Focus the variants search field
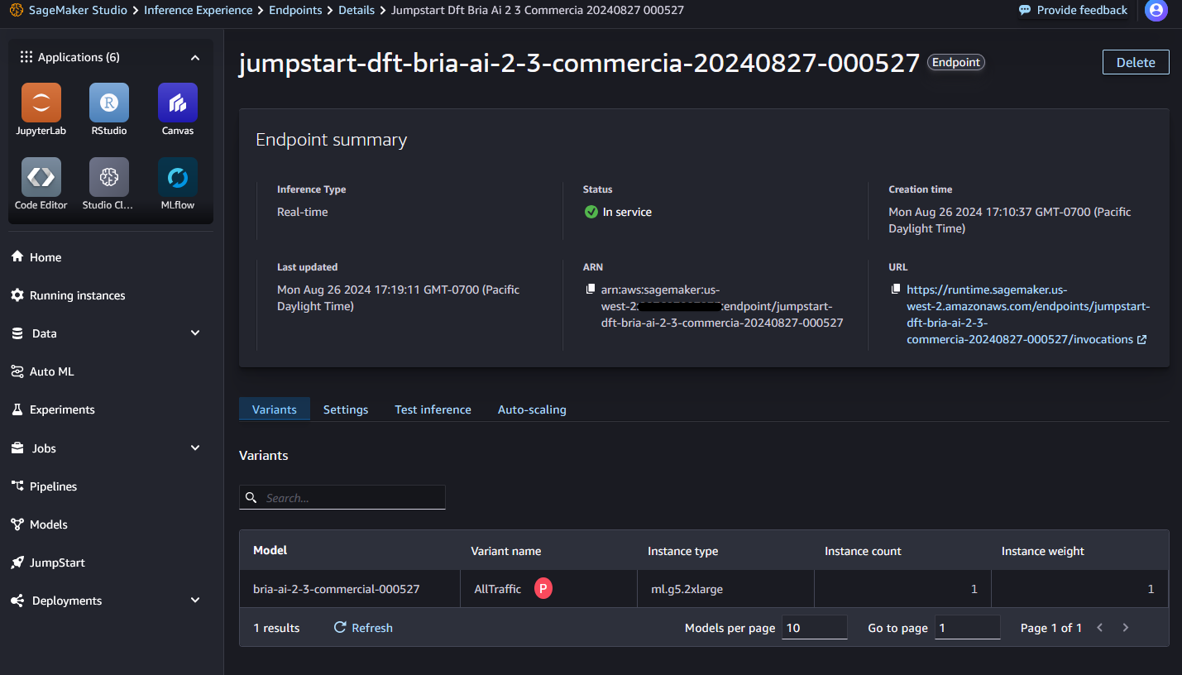Screen dimensions: 1182x675 tap(342, 497)
